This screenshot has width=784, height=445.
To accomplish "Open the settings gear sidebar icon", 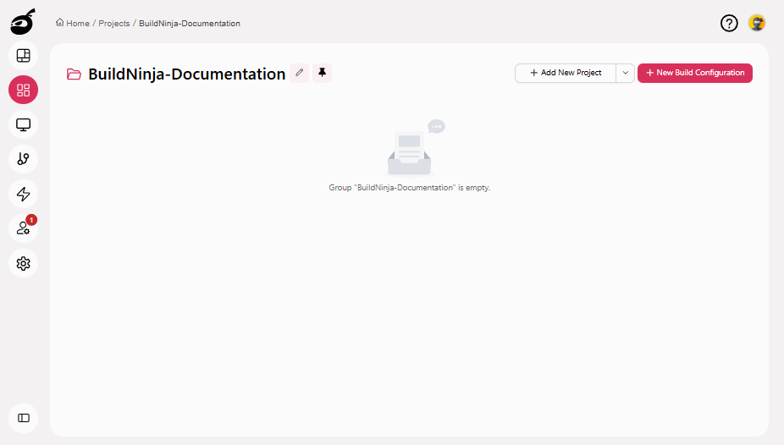I will [23, 263].
